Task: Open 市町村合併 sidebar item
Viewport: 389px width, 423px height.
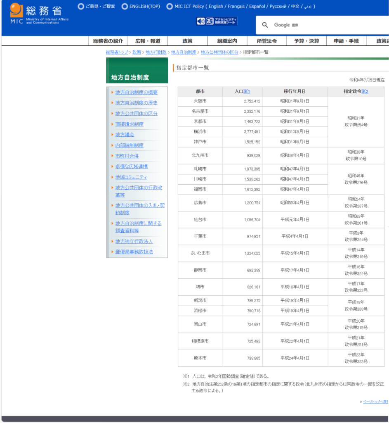Action: [x=127, y=156]
